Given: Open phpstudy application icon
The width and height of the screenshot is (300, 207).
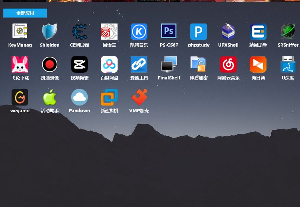Looking at the screenshot, I should [198, 32].
